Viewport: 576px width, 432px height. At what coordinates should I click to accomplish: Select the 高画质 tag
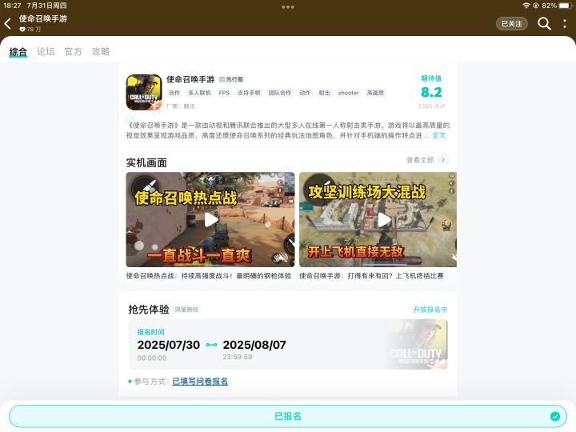tap(375, 93)
